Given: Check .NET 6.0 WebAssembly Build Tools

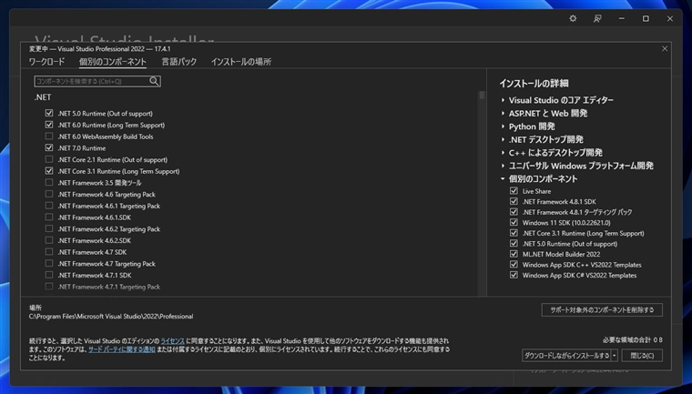Looking at the screenshot, I should pos(49,136).
